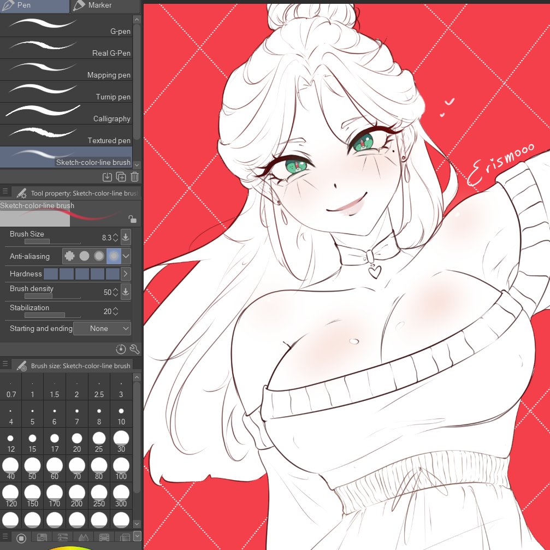
Task: Adjust the Brush Size slider
Action: 52,241
